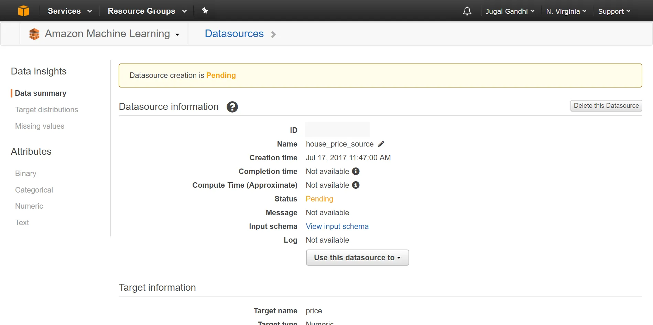Click Delete this Datasource button
Viewport: 653px width, 325px height.
click(x=606, y=106)
